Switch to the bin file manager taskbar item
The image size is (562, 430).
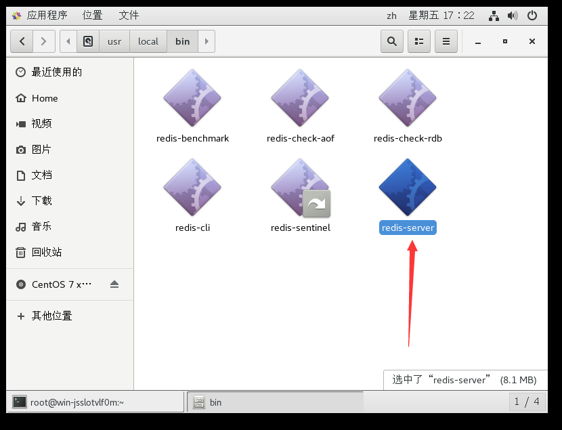[x=276, y=402]
